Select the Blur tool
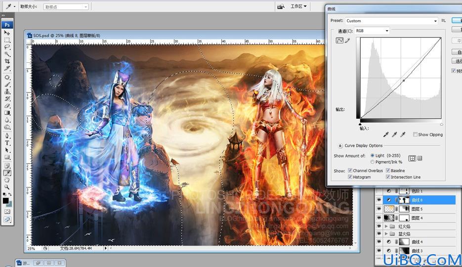Viewport: 462px width, 267px height. pos(7,120)
